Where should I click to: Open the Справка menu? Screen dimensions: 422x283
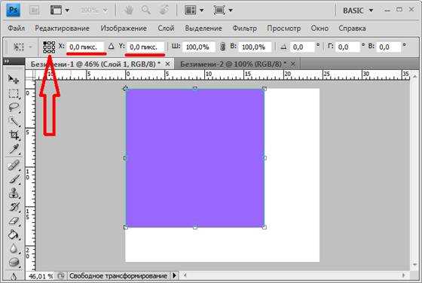click(x=352, y=28)
